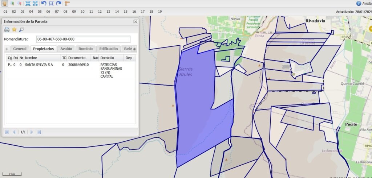Open the Avalúo tab
The width and height of the screenshot is (372, 178).
pos(66,49)
